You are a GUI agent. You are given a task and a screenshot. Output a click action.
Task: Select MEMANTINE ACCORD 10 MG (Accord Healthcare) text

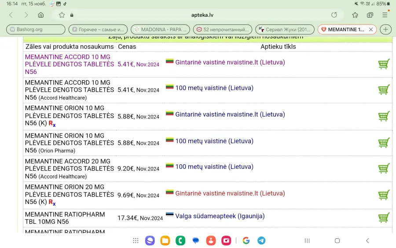click(x=69, y=90)
